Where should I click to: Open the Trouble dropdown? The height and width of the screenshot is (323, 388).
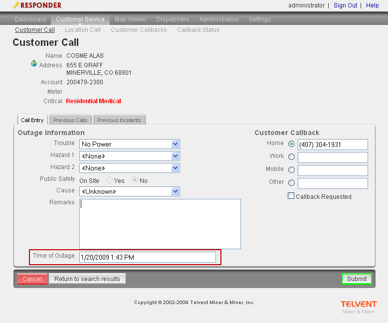point(130,144)
